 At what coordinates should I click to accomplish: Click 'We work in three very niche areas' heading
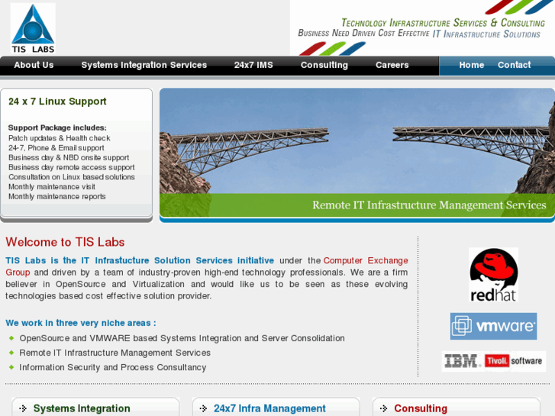81,323
